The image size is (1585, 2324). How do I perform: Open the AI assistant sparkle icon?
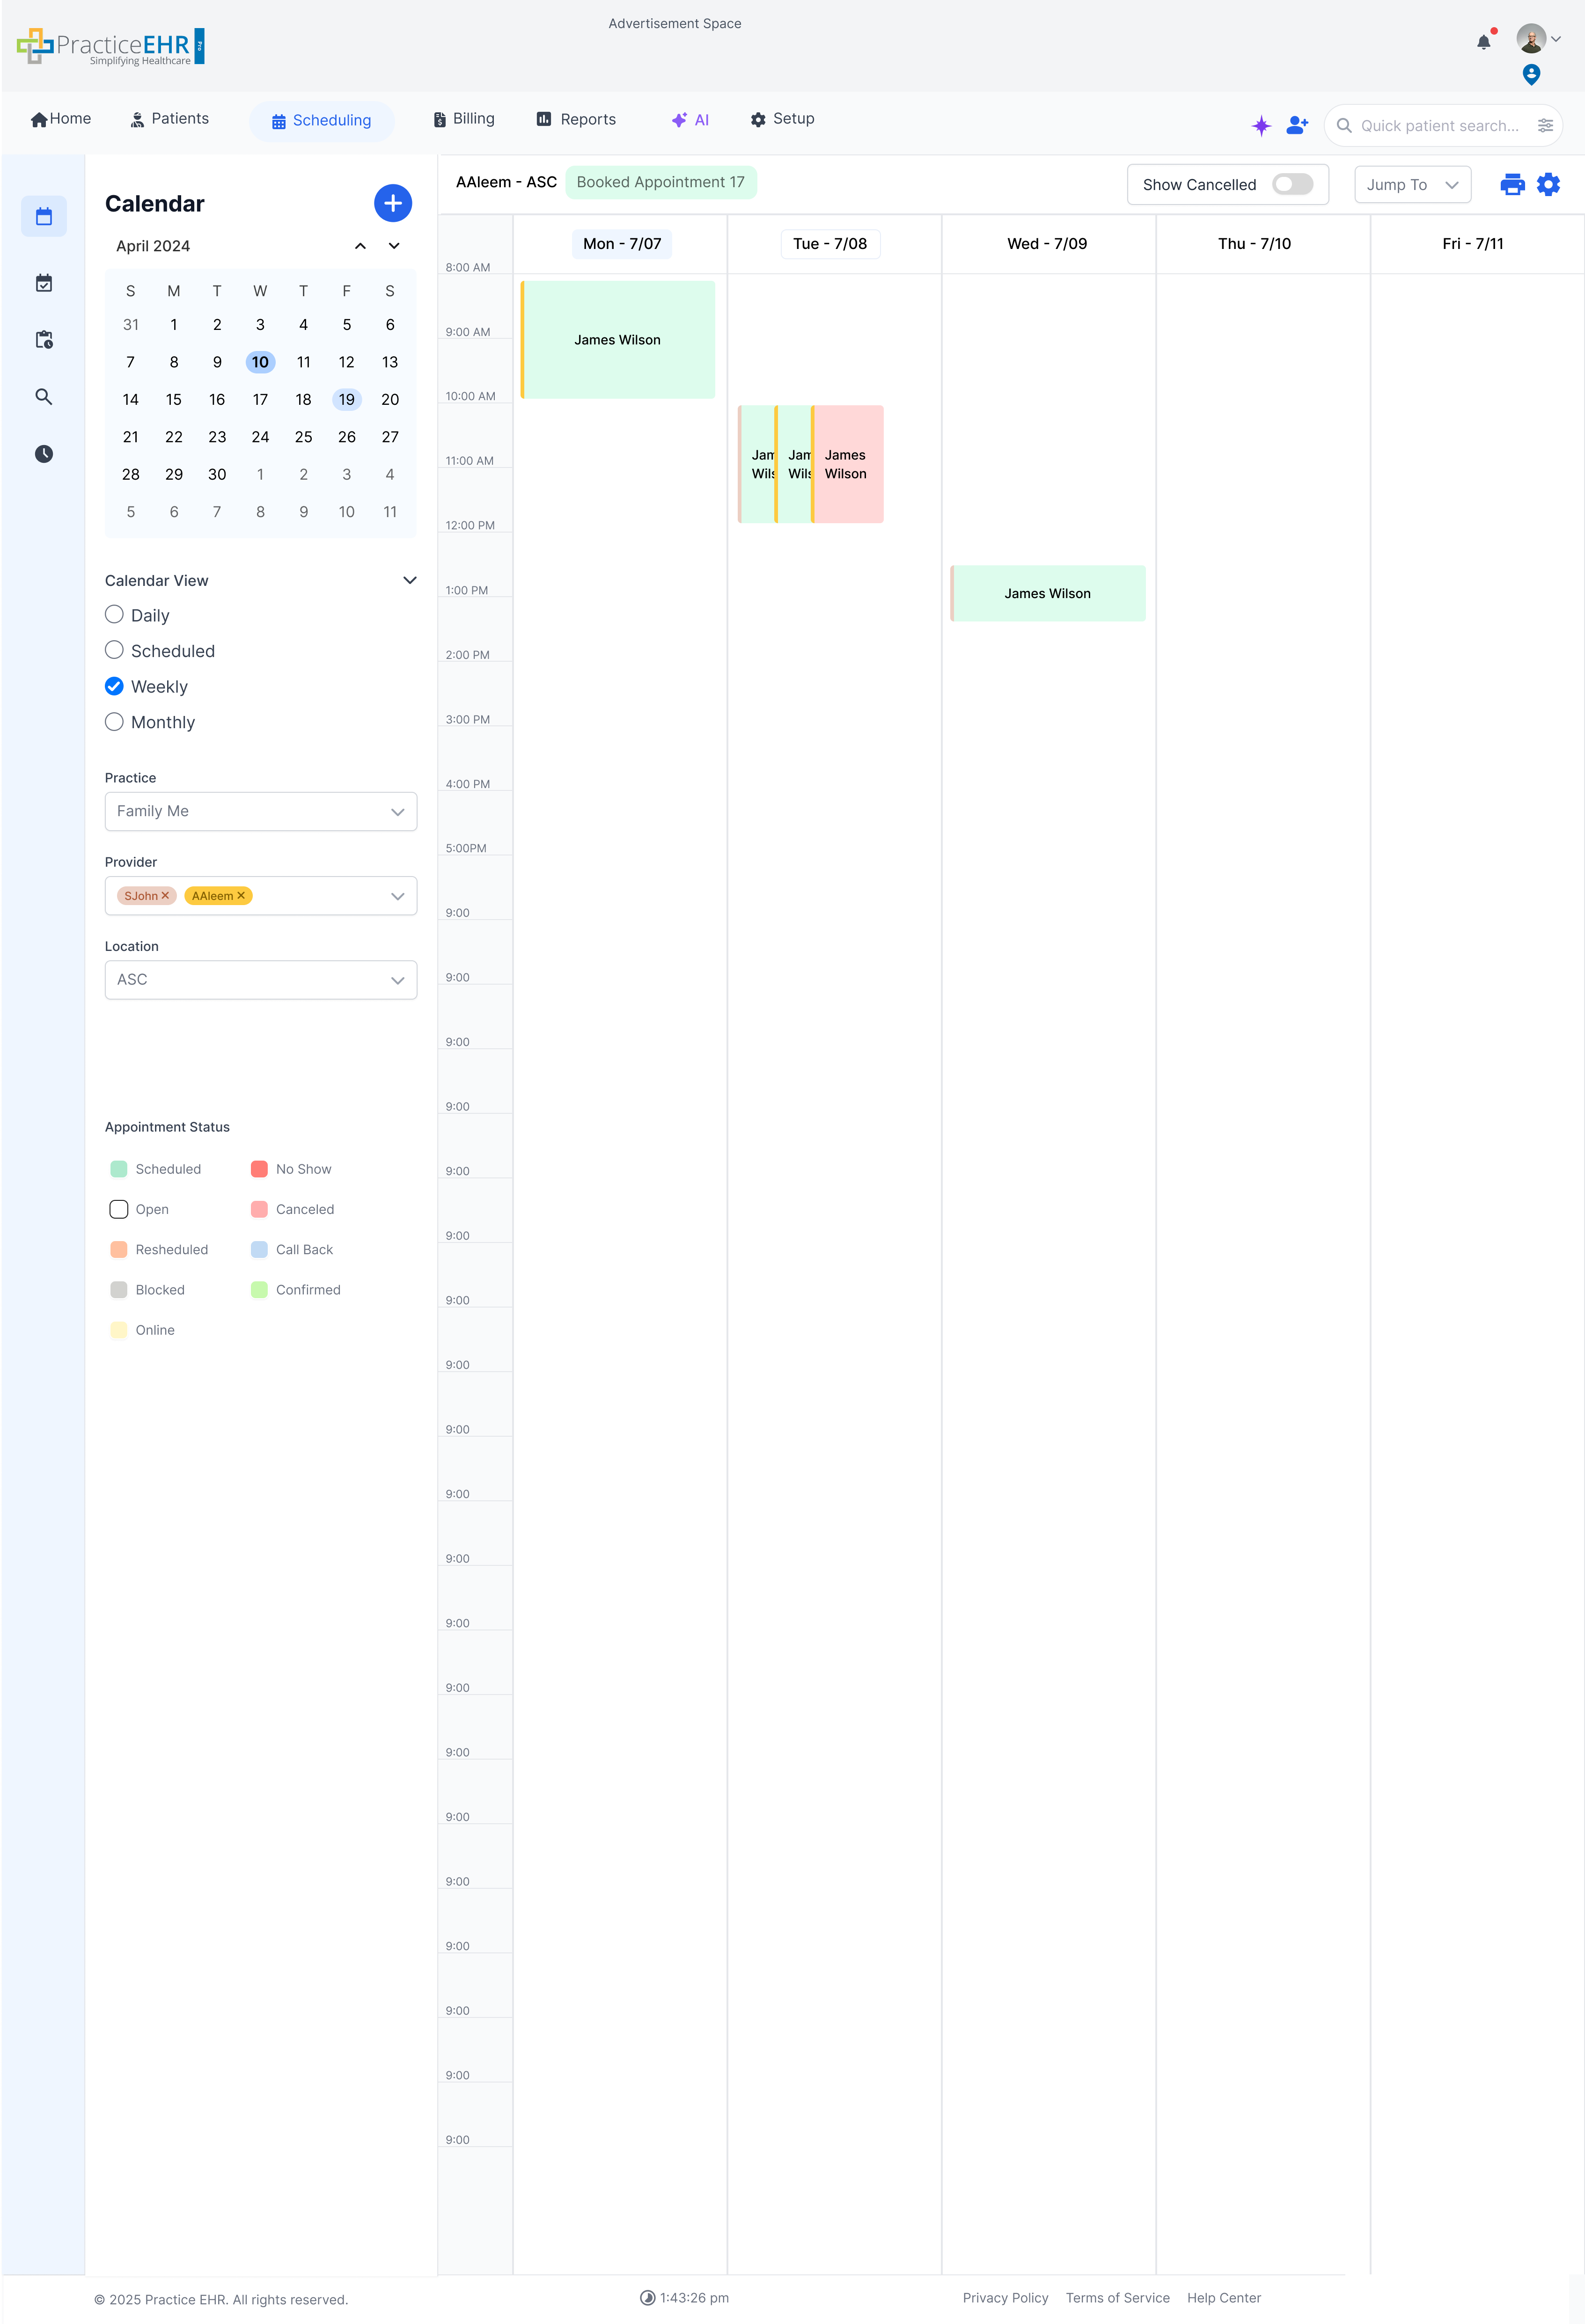(x=1261, y=125)
